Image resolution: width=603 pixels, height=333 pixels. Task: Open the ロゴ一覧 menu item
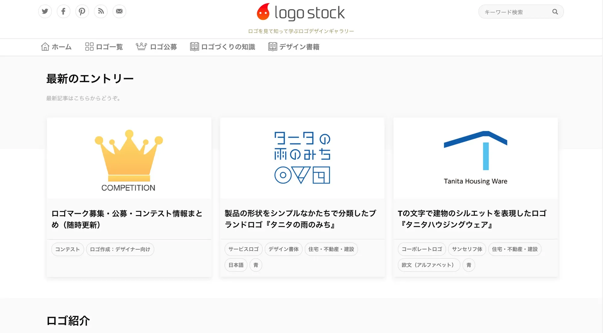pyautogui.click(x=104, y=47)
